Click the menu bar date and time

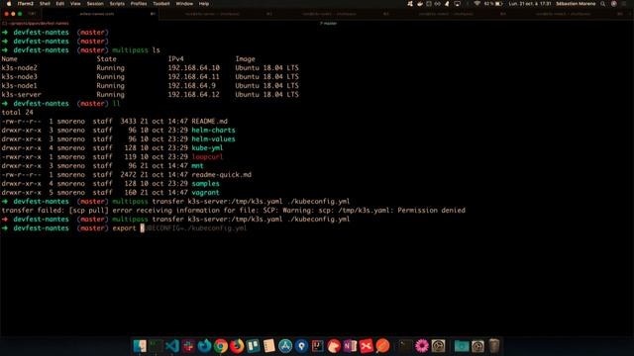point(530,4)
